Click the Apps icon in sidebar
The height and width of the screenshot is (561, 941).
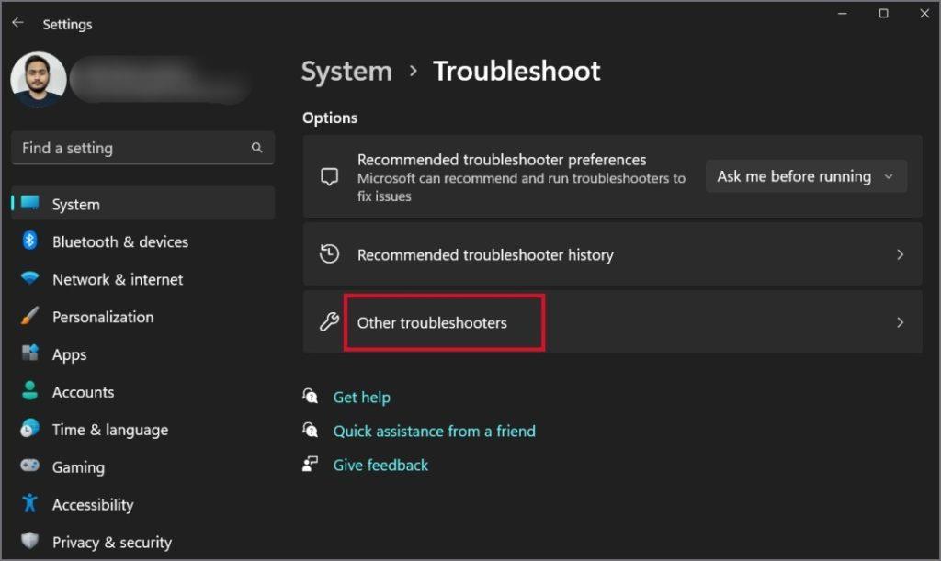point(30,353)
